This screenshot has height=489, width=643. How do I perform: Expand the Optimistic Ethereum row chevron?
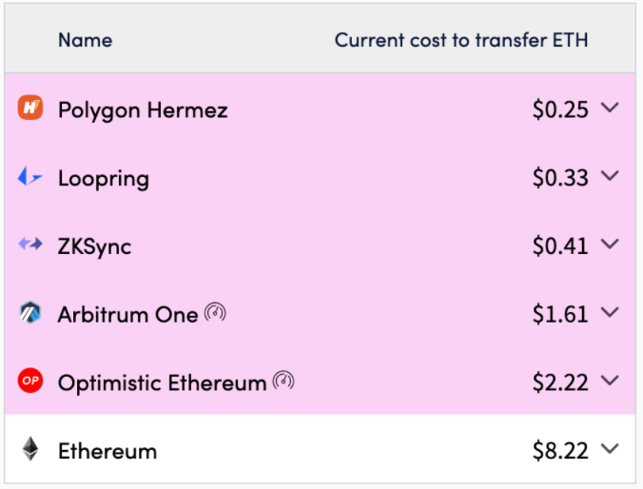click(x=610, y=381)
